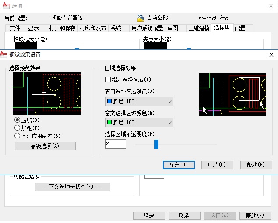Image resolution: width=278 pixels, height=223 pixels.
Task: Close the 视觉效果设置 dialog
Action: click(271, 55)
